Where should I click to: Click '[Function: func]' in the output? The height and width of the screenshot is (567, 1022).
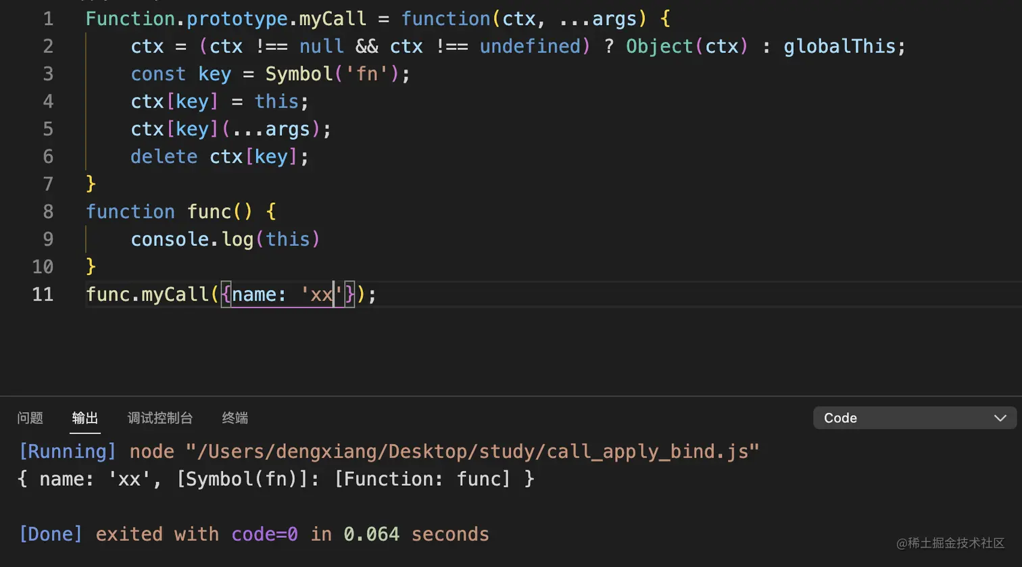pos(422,479)
